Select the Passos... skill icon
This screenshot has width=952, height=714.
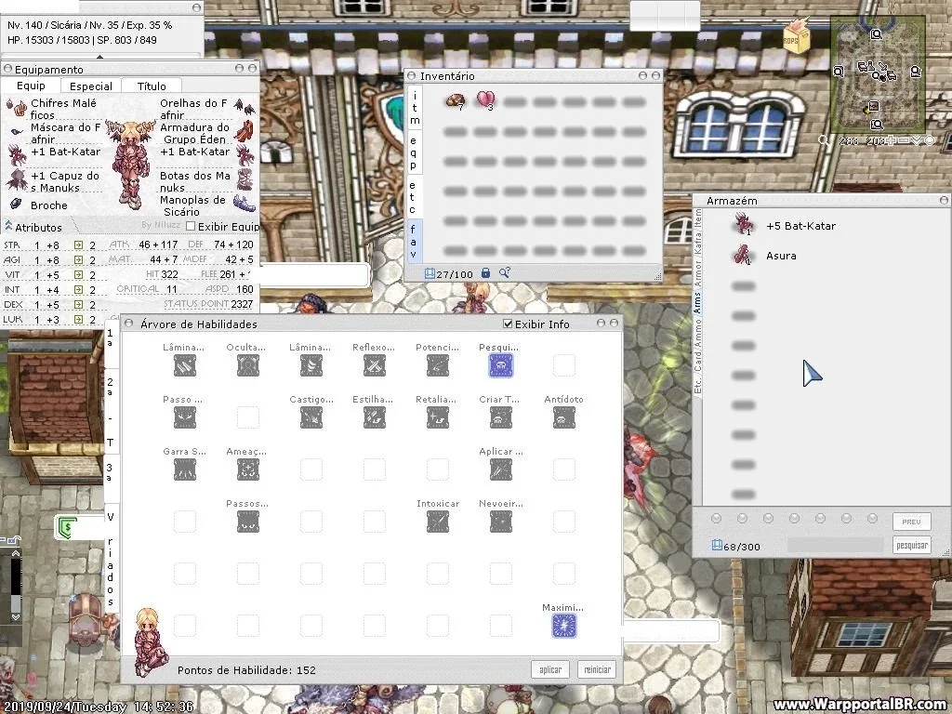(x=247, y=522)
